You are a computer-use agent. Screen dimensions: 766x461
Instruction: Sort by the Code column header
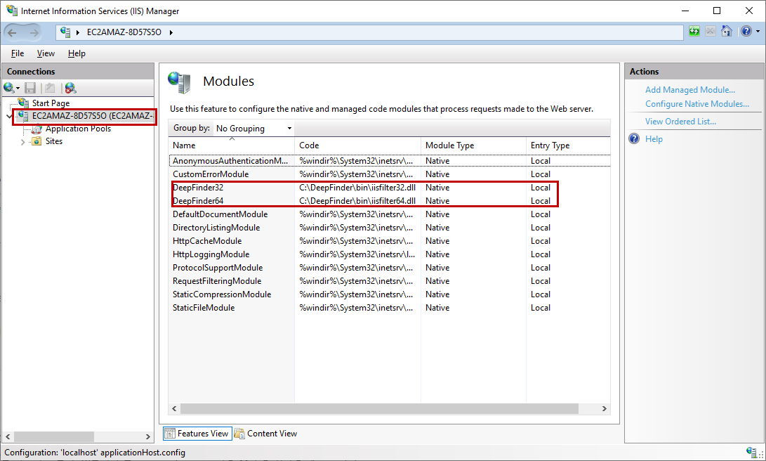point(357,145)
